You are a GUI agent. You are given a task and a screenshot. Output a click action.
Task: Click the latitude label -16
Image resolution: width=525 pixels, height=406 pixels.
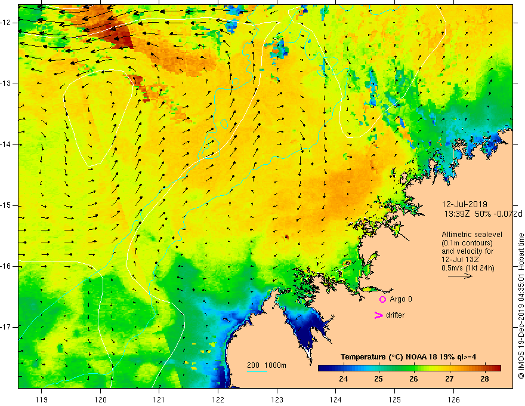pyautogui.click(x=6, y=267)
